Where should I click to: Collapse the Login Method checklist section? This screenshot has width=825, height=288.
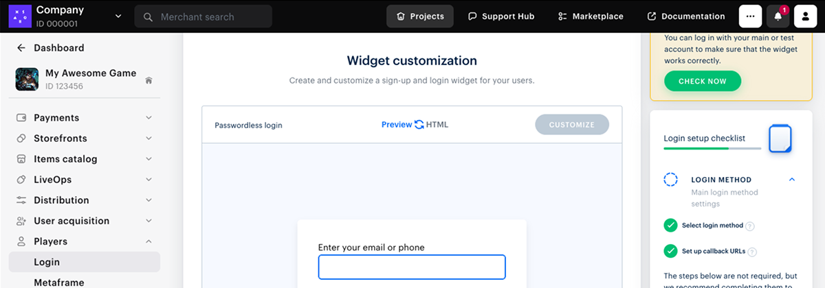[x=792, y=180]
